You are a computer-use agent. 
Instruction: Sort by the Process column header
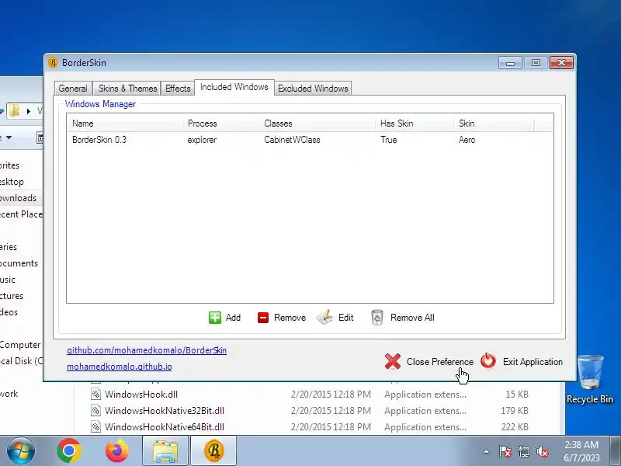(x=221, y=123)
